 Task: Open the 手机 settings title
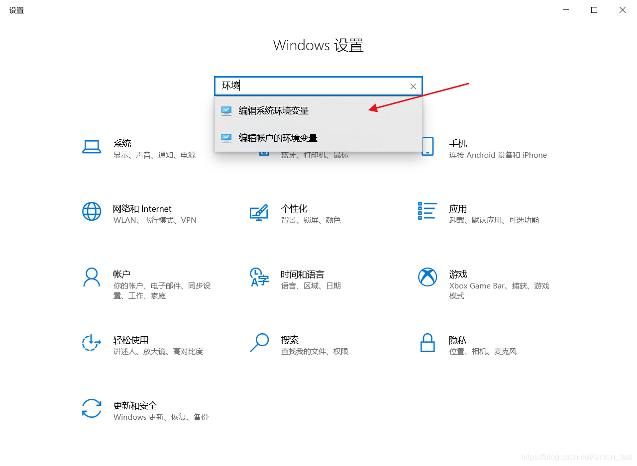coord(458,143)
